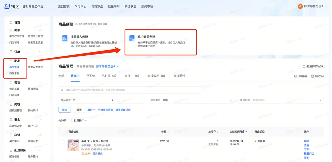Click the 商家 section icon
The image size is (332, 162).
pos(11,30)
